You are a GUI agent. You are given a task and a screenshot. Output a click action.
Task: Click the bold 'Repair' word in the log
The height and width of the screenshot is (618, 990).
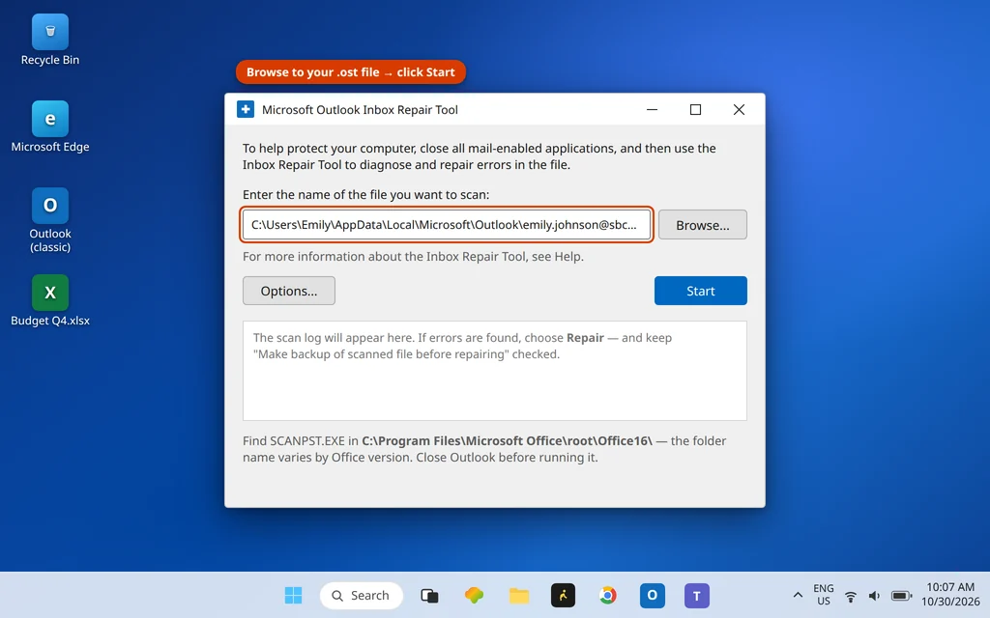point(585,337)
